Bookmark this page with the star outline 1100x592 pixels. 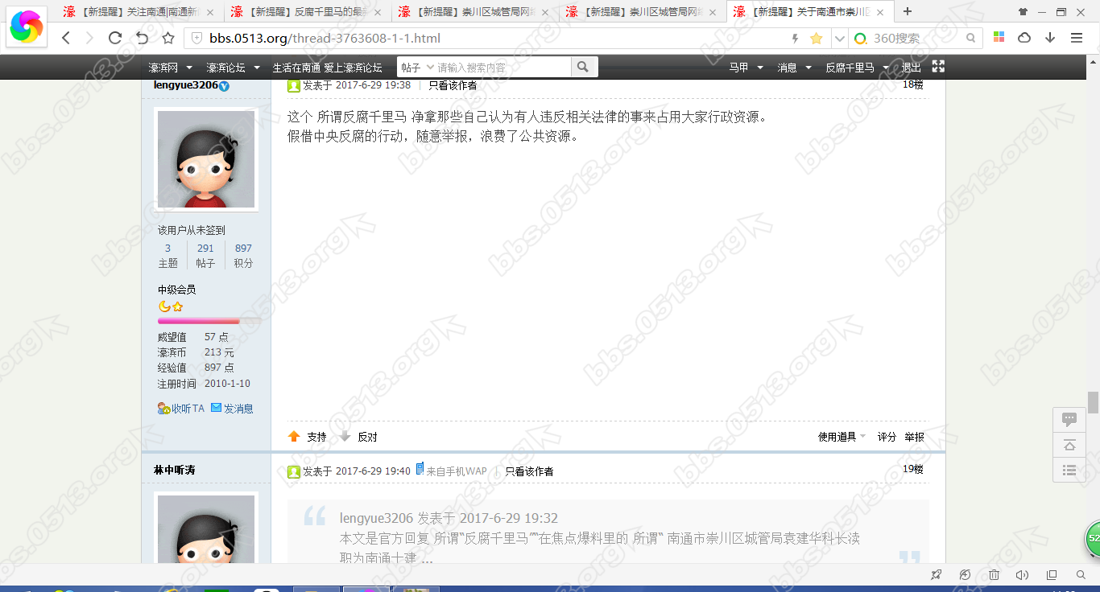(x=168, y=38)
